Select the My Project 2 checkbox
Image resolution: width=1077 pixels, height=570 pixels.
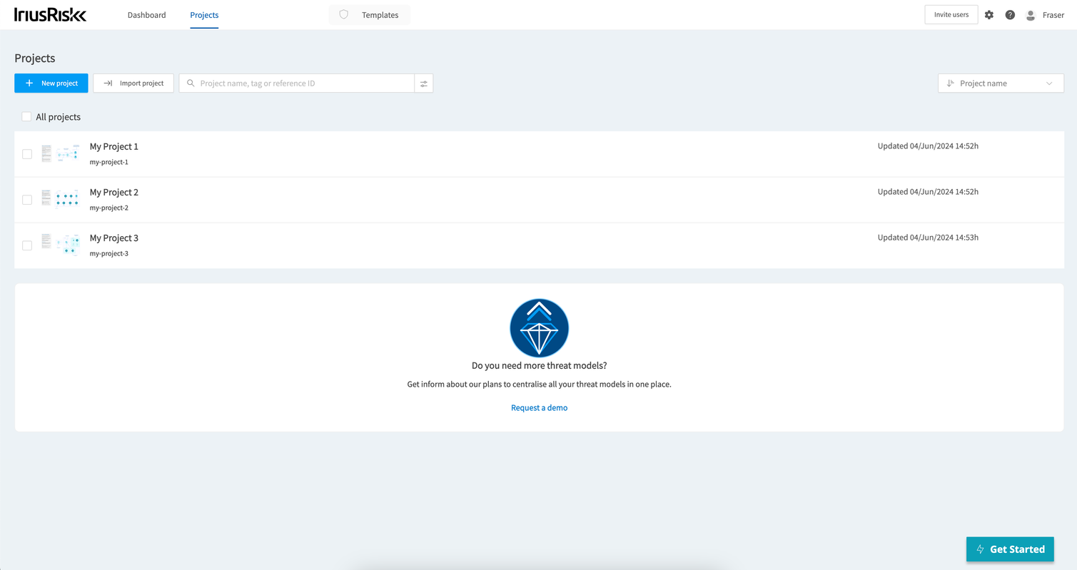pos(27,200)
